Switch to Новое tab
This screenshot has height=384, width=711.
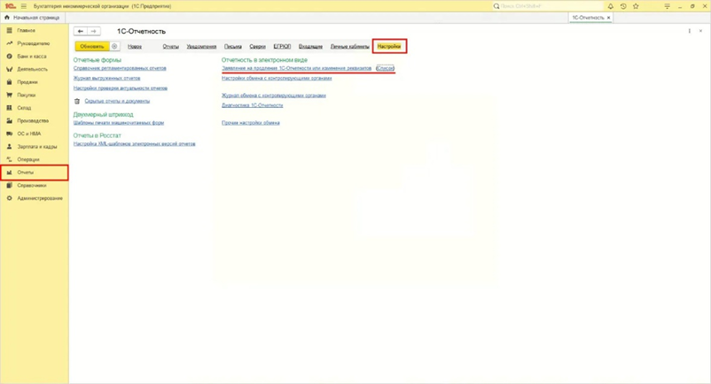(135, 46)
